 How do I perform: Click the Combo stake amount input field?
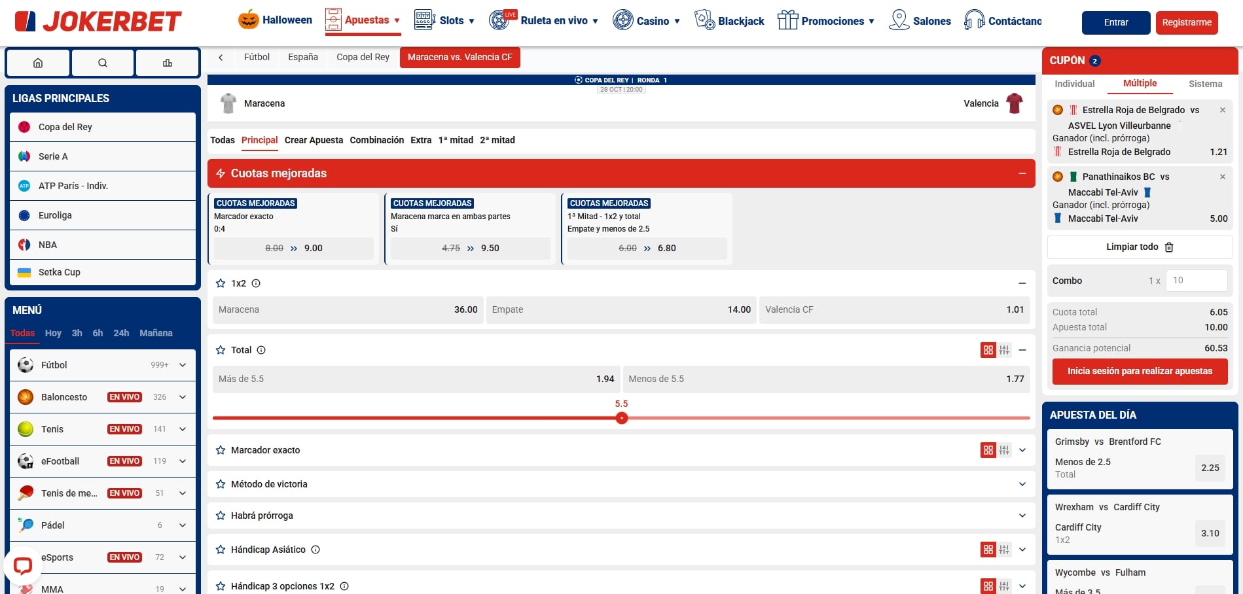click(x=1197, y=280)
